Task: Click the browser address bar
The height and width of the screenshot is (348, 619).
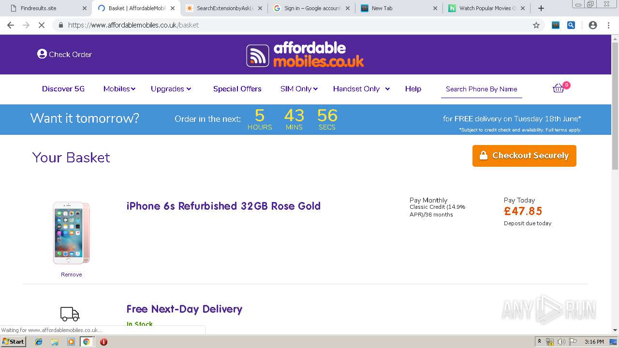Action: tap(295, 25)
